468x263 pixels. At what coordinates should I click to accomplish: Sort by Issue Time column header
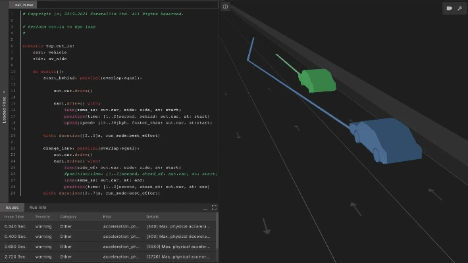[14, 216]
